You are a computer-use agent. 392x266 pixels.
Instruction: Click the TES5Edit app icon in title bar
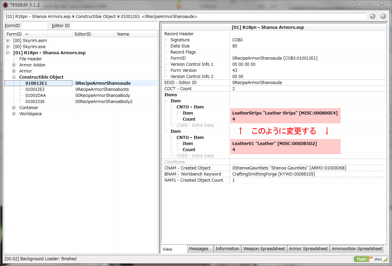pos(5,5)
